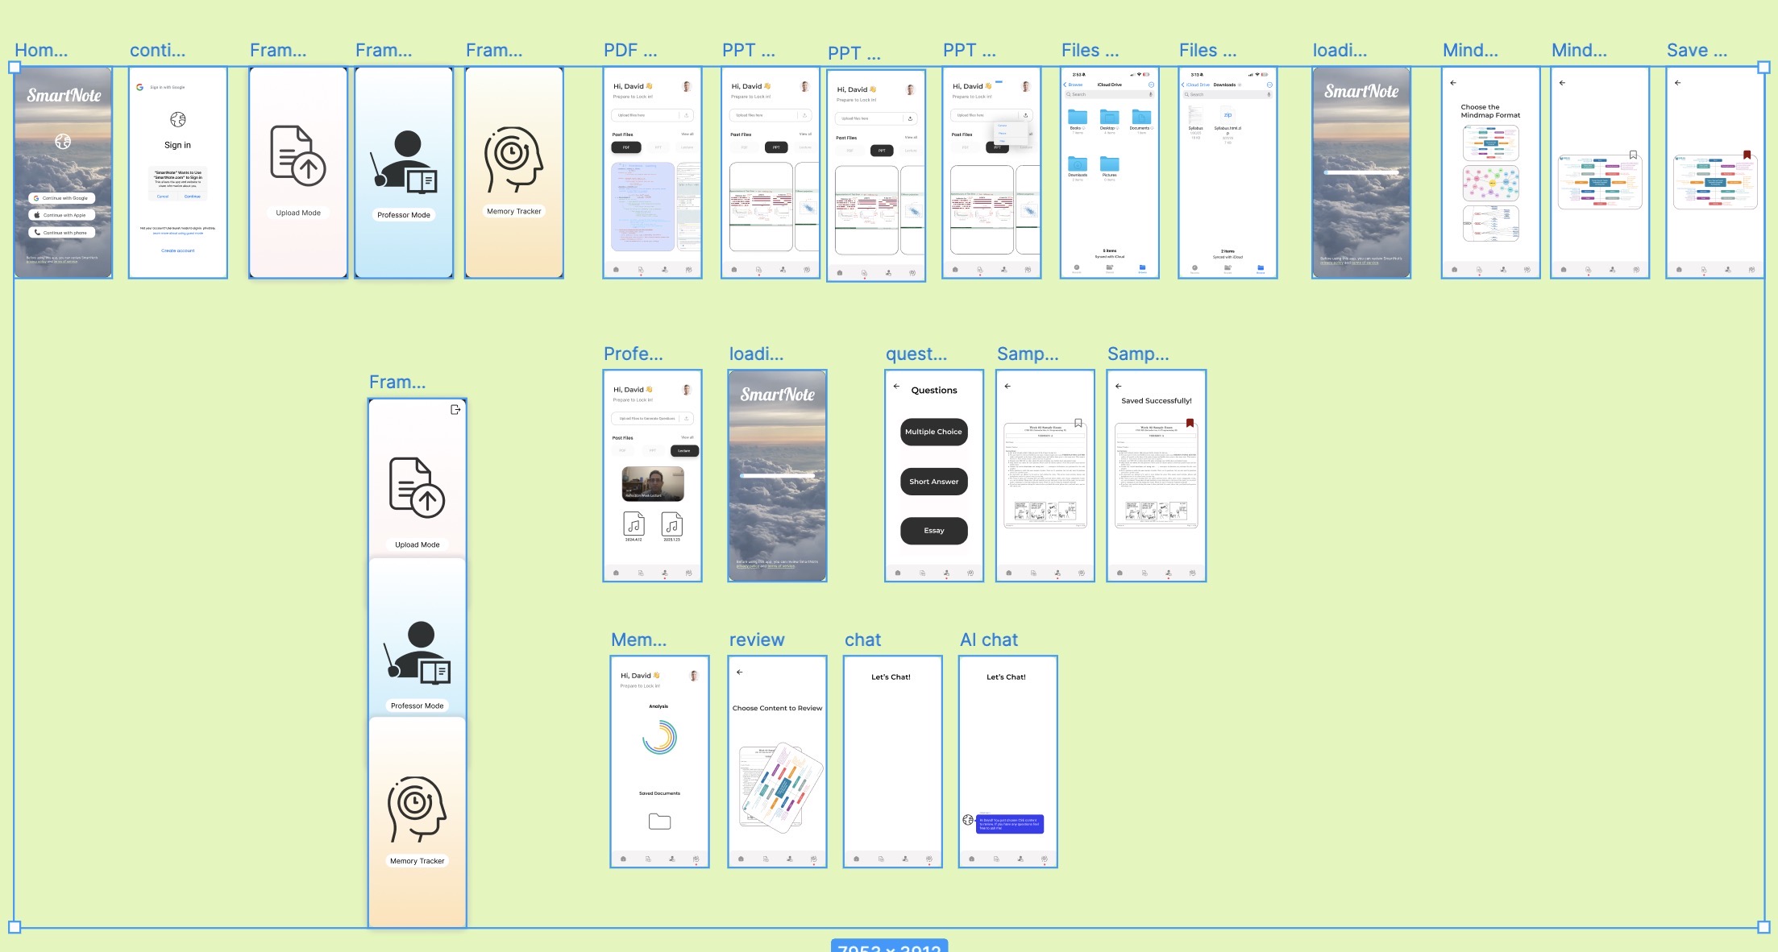Click the circular Analysis progress ring
This screenshot has width=1778, height=952.
(x=659, y=737)
